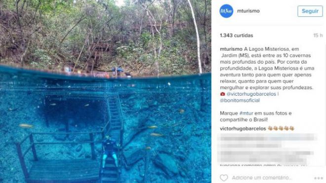This screenshot has width=326, height=183.
Task: Click the 15 h post timestamp
Action: tap(318, 36)
